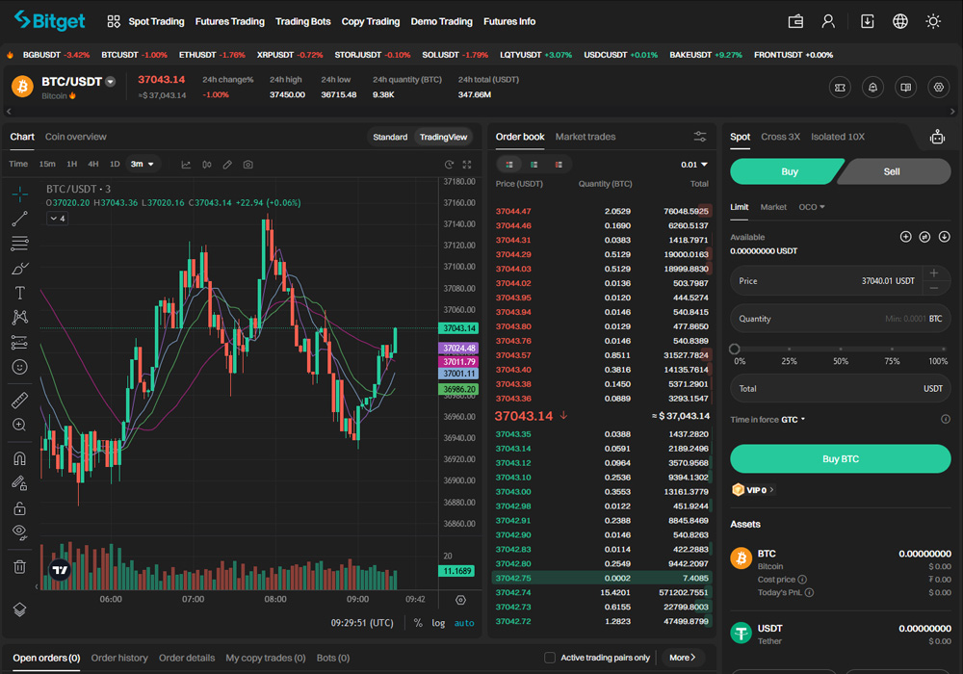Open the user profile icon
Image resolution: width=963 pixels, height=674 pixels.
pyautogui.click(x=828, y=21)
